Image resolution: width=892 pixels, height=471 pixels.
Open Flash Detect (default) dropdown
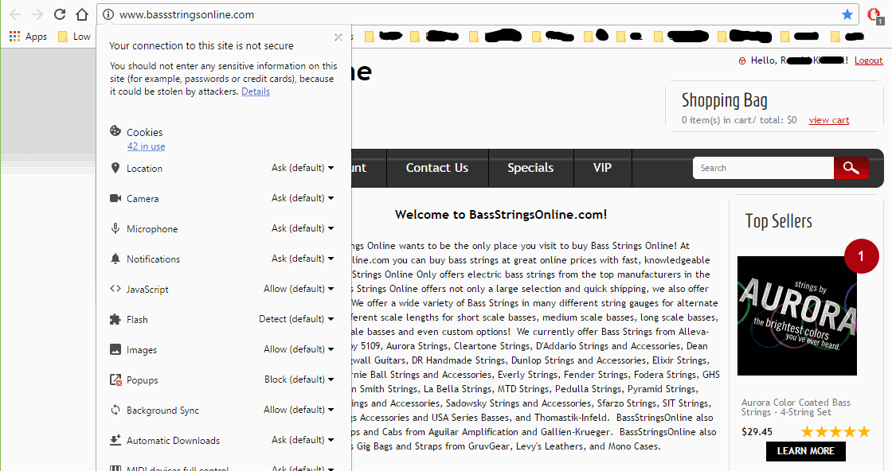click(296, 319)
